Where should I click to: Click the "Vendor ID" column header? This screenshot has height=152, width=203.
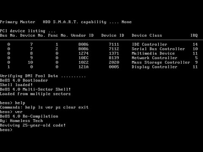[82, 35]
